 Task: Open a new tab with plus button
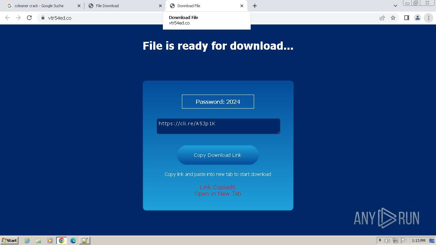(x=255, y=6)
